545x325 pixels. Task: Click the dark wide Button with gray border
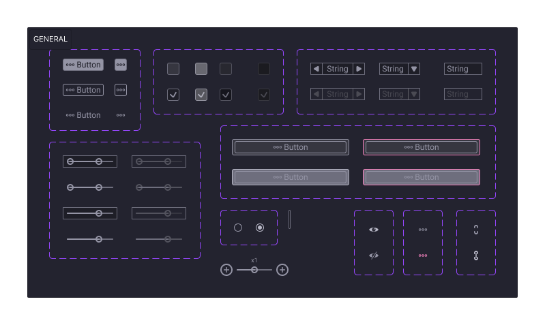coord(291,147)
